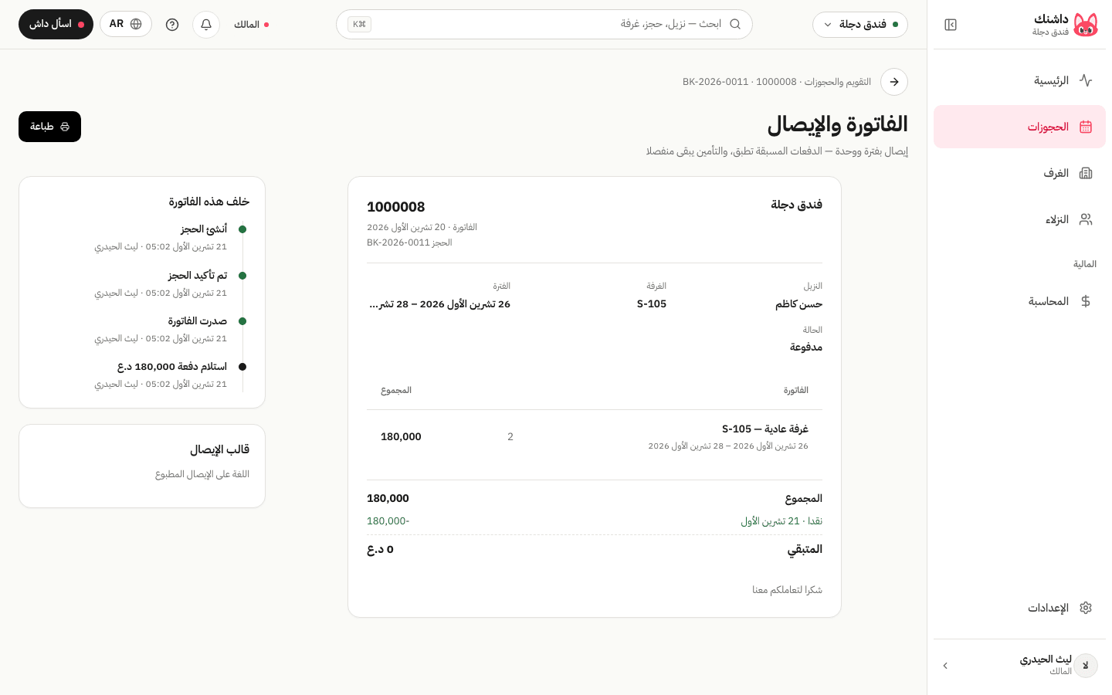Click the الحجوزات calendar icon

(x=1086, y=127)
